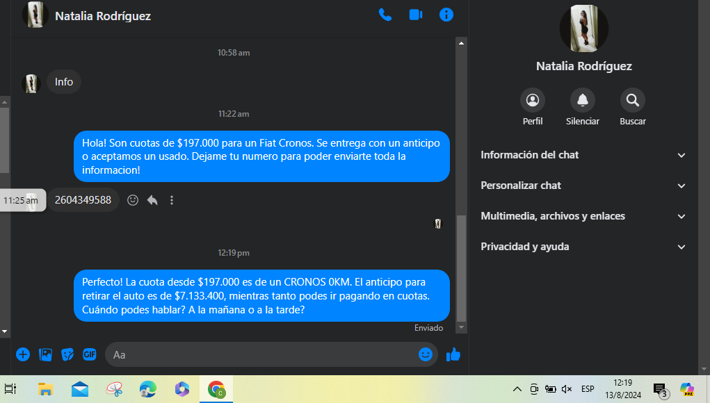710x403 pixels.
Task: Start a video call from chat header
Action: pos(416,15)
